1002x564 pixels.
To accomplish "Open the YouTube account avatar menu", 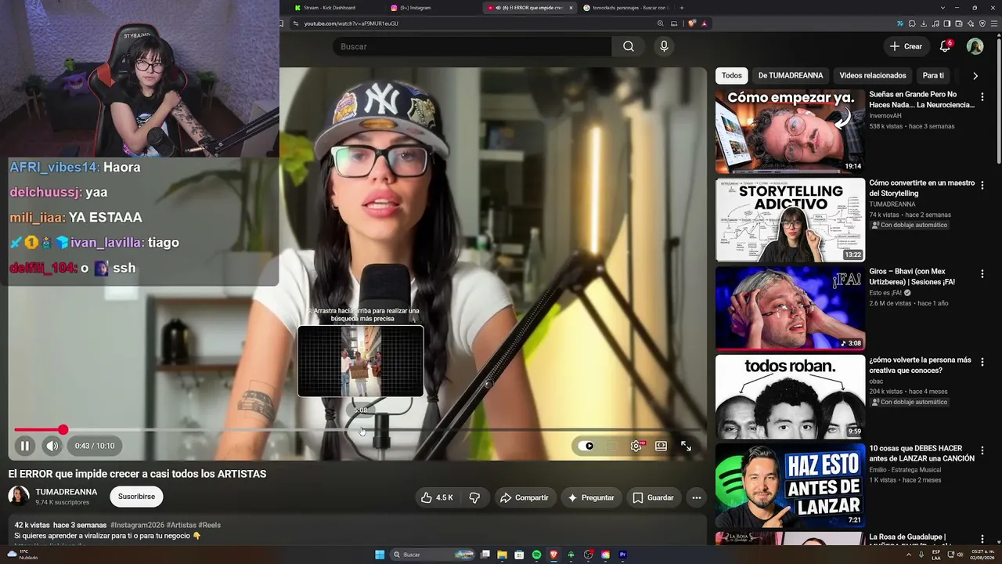I will [x=975, y=46].
